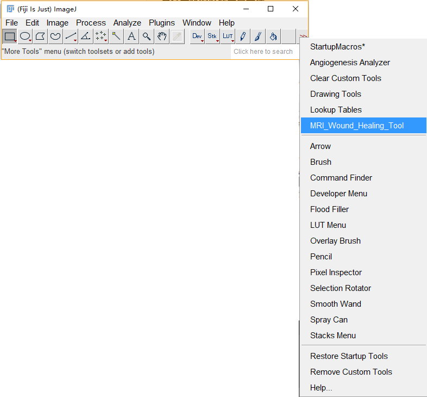The height and width of the screenshot is (397, 427).
Task: Add the Arrow tool from menu
Action: (x=363, y=146)
